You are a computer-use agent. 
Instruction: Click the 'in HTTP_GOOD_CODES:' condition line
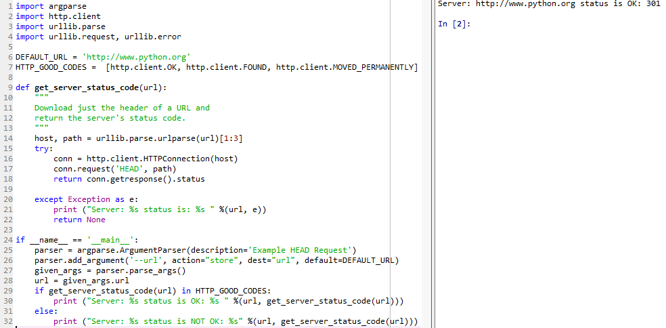(152, 291)
